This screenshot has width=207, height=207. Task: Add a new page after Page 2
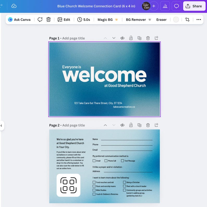pyautogui.click(x=156, y=125)
